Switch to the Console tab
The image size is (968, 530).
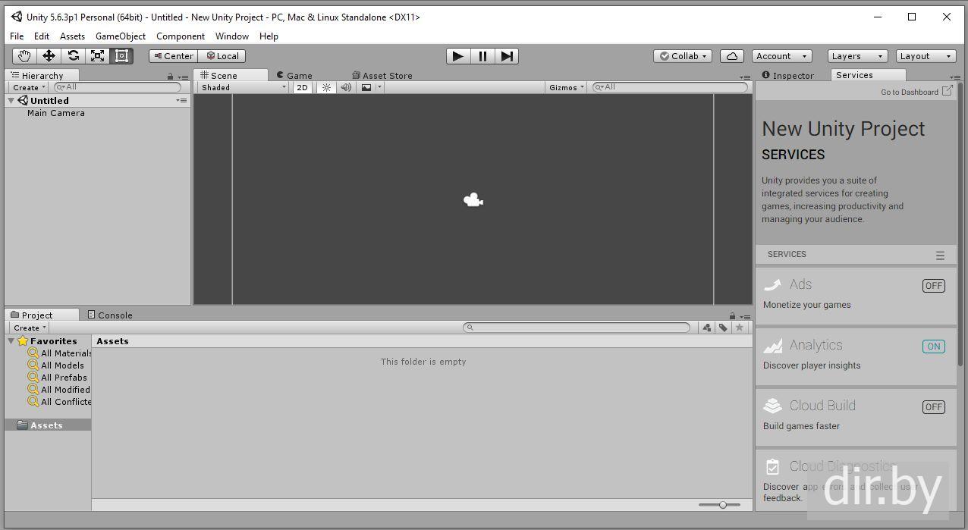pos(110,315)
